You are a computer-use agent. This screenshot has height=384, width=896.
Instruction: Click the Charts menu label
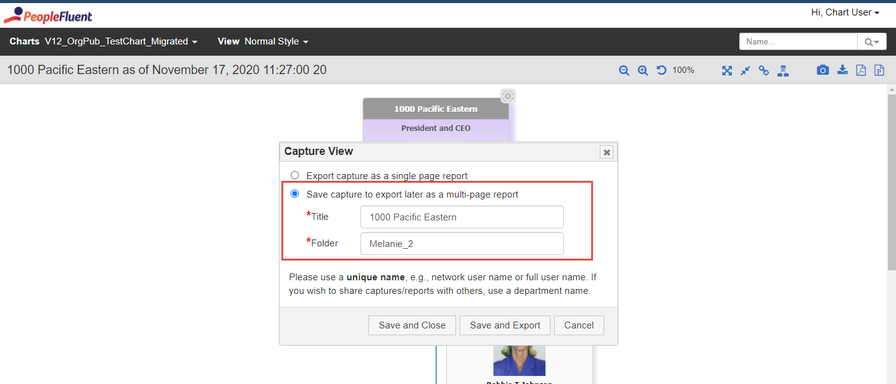coord(24,41)
